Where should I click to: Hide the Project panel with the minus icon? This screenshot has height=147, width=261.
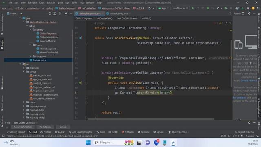click(71, 13)
